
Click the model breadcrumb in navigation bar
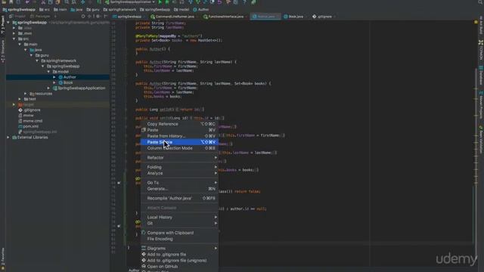[181, 10]
